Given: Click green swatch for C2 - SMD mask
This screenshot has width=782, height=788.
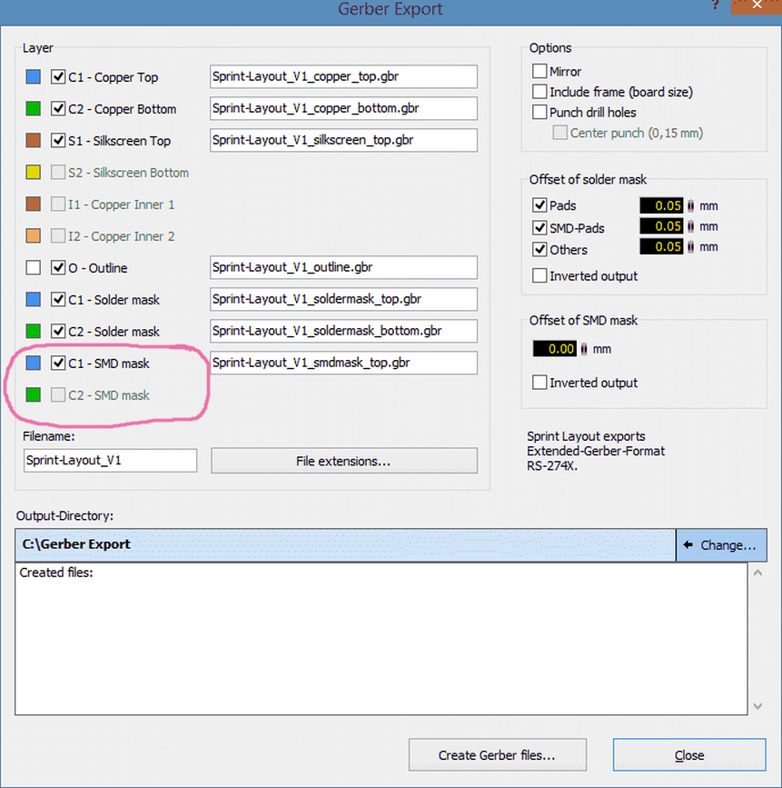Looking at the screenshot, I should tap(33, 394).
